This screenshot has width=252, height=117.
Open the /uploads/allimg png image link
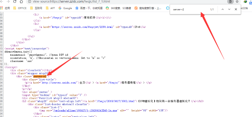86,110
